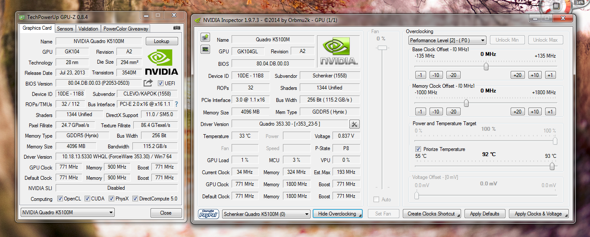
Task: Click the Lookup button in GPU-Z
Action: pos(162,41)
